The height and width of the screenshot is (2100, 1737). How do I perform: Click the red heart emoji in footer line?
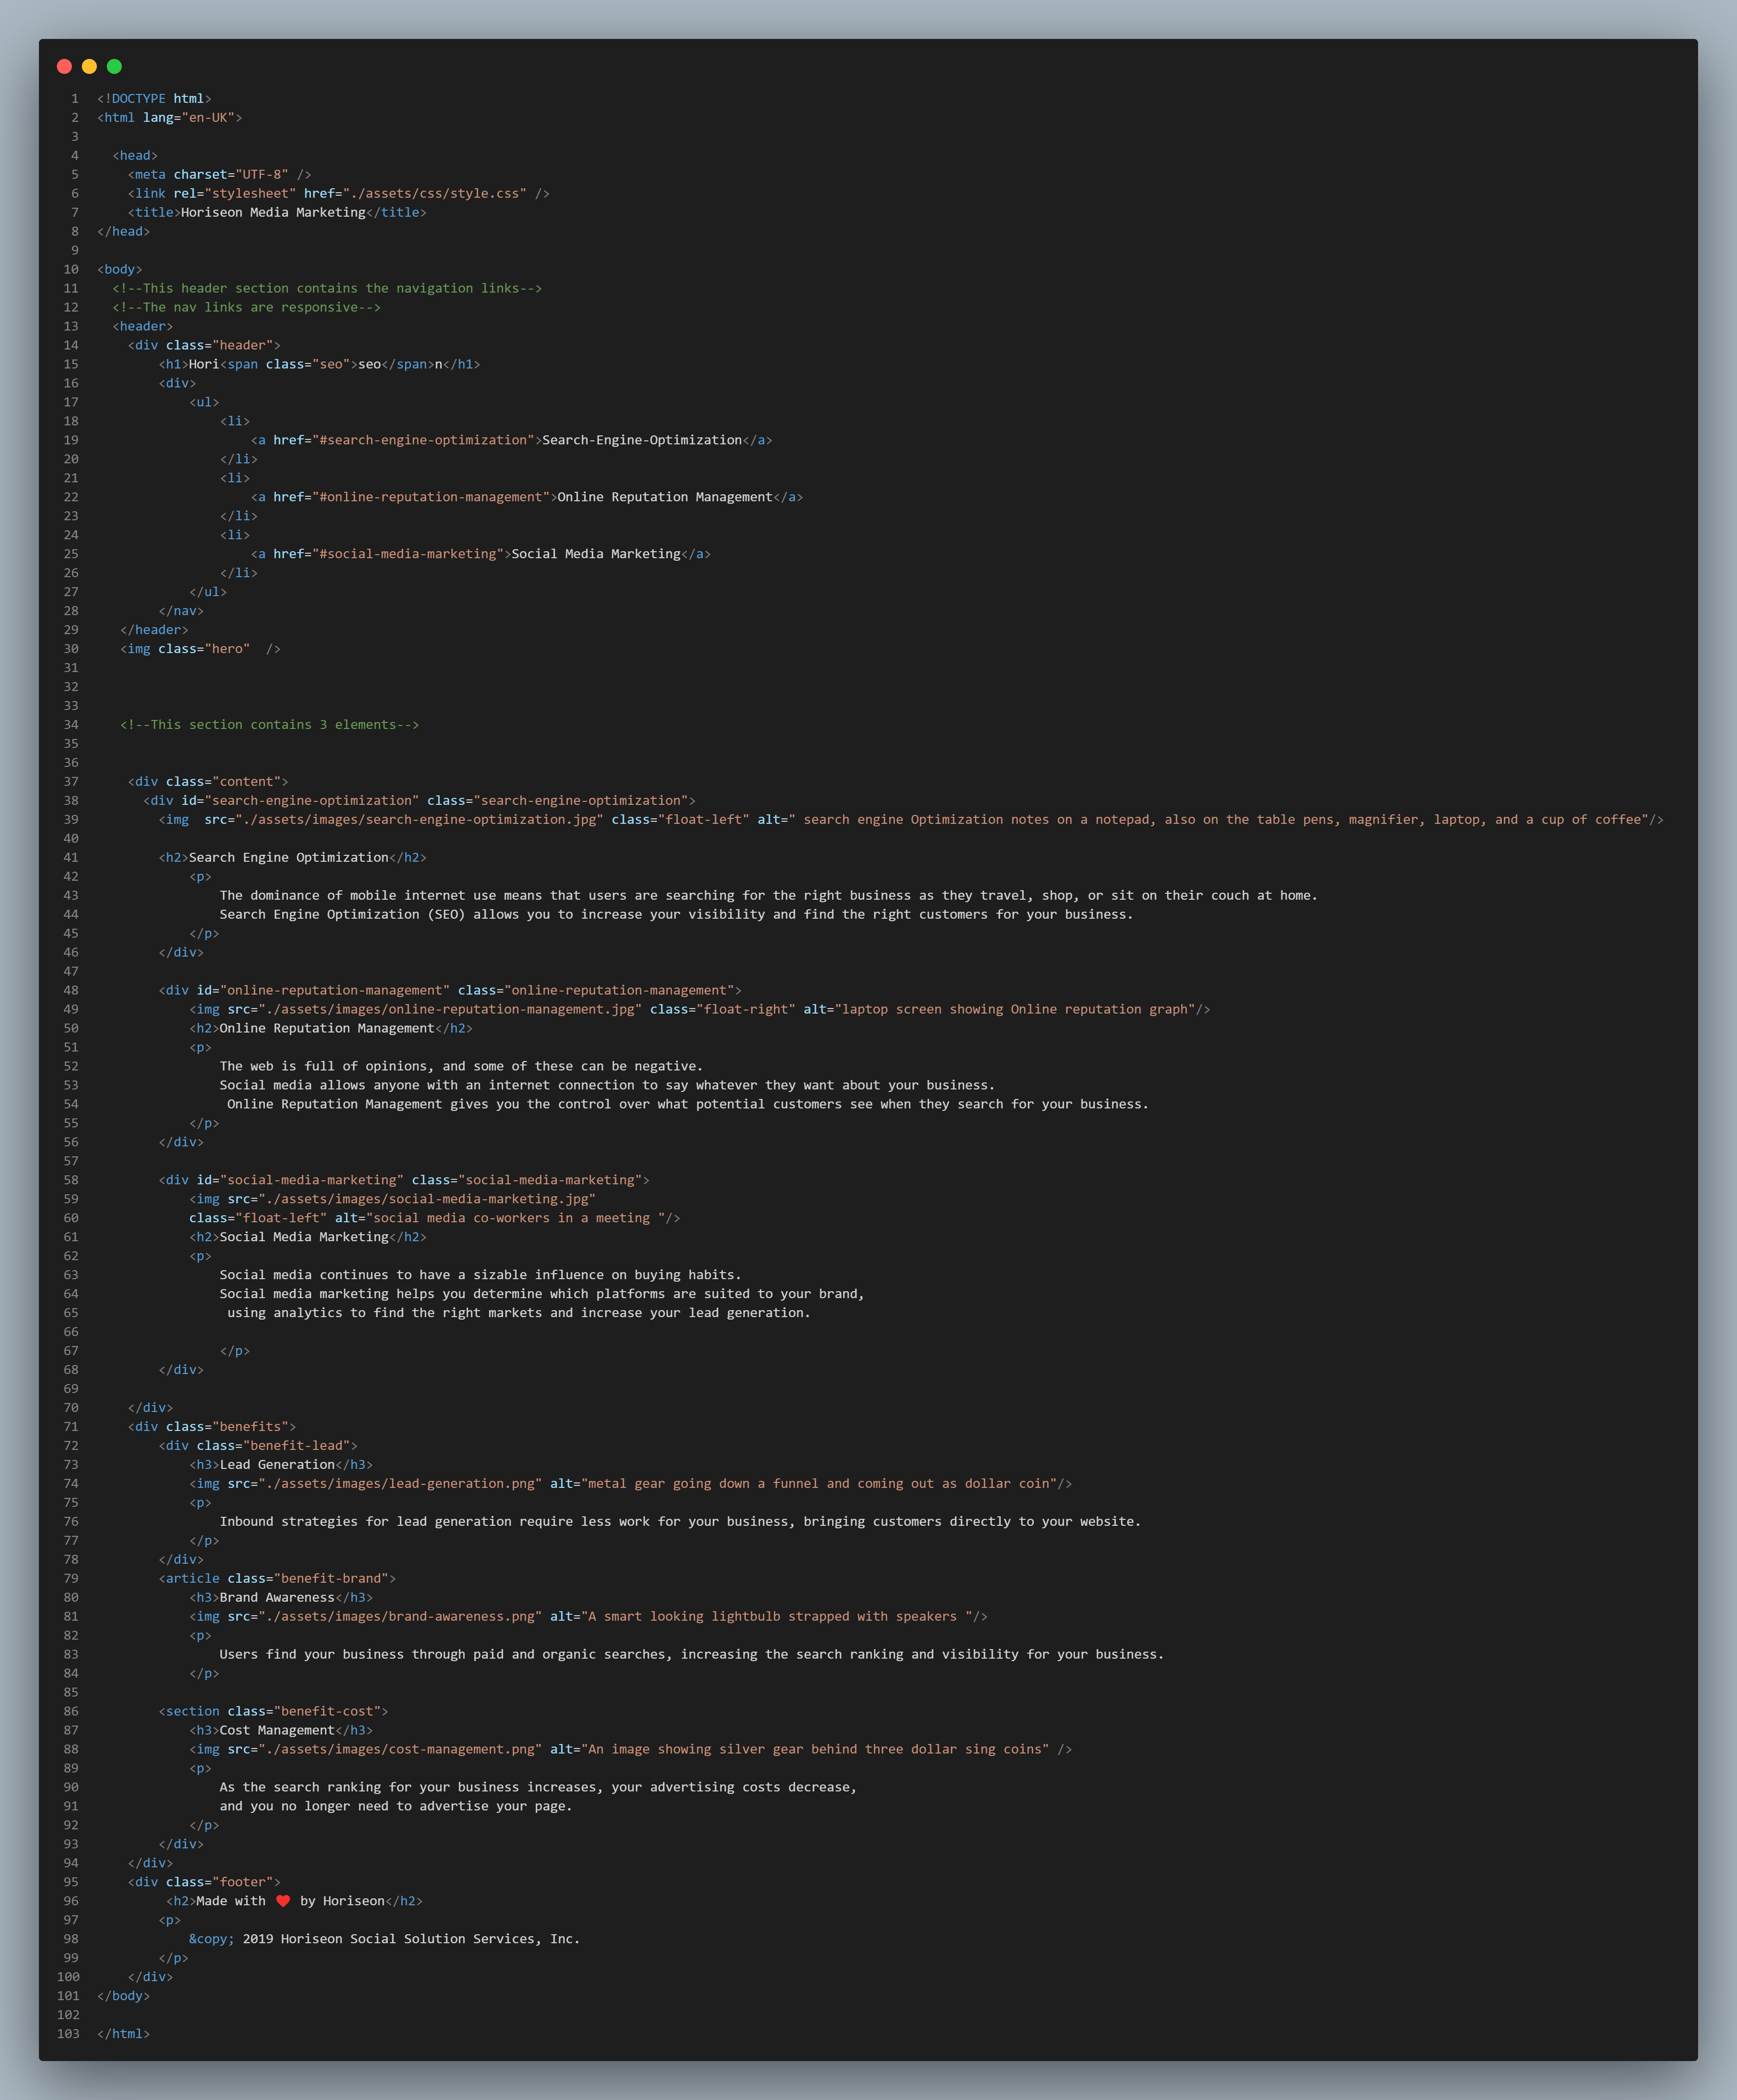283,1901
